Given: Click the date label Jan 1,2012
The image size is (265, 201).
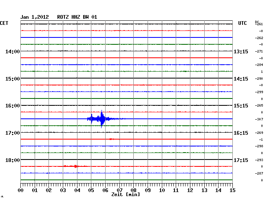Looking at the screenshot, I should pyautogui.click(x=35, y=17).
